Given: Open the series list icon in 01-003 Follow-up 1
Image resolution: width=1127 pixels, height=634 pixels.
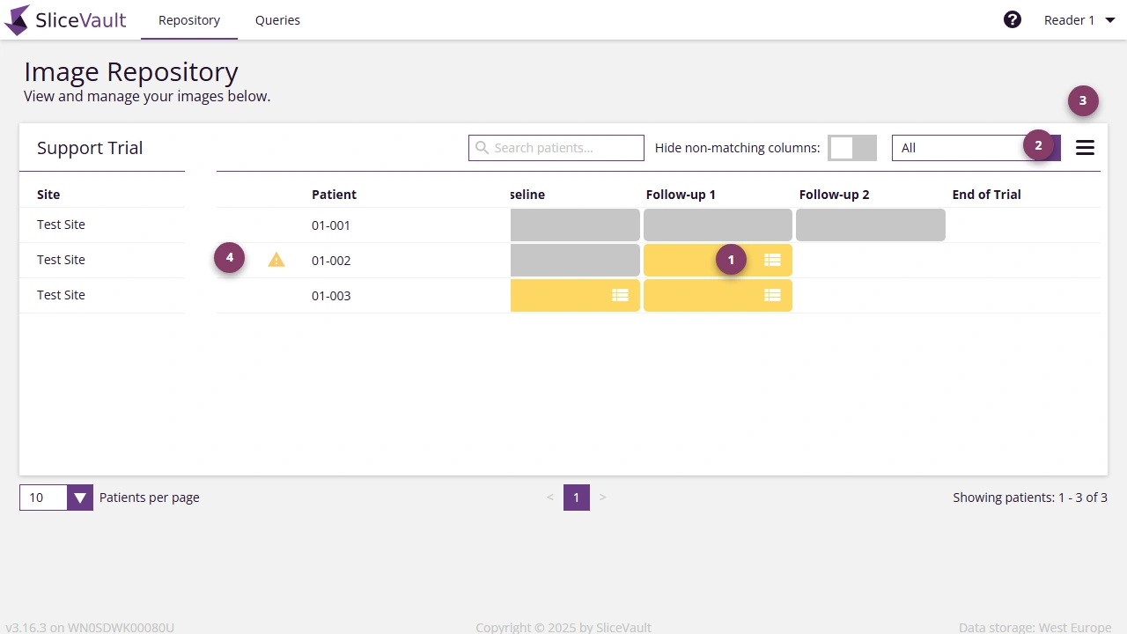Looking at the screenshot, I should pos(772,295).
